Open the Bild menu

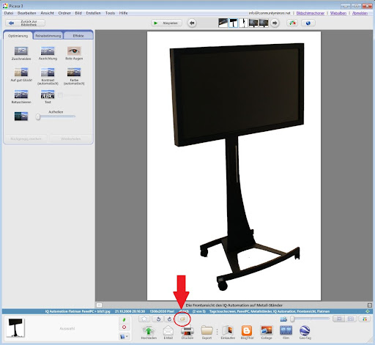tap(78, 13)
